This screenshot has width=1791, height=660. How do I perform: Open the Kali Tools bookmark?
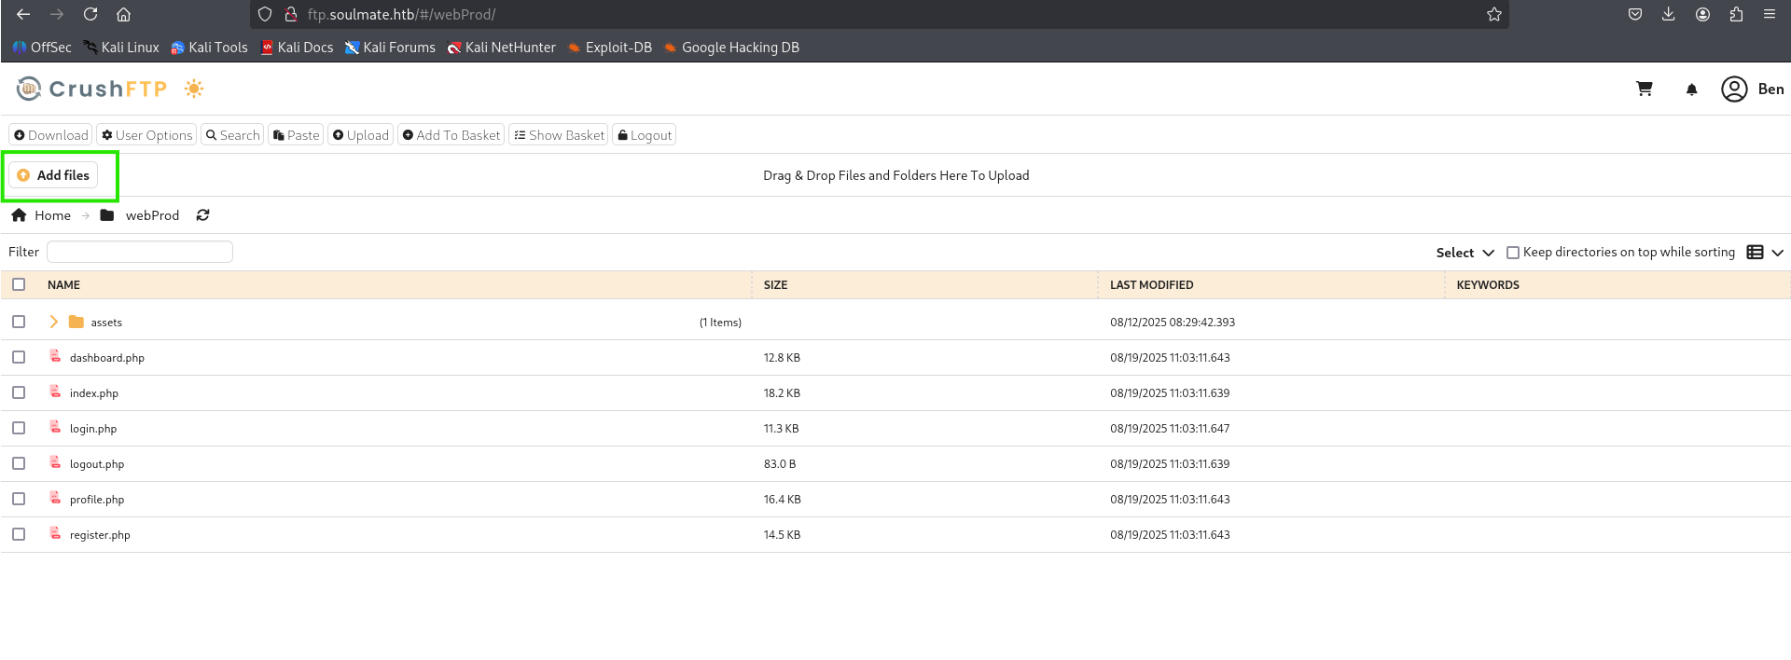(209, 48)
